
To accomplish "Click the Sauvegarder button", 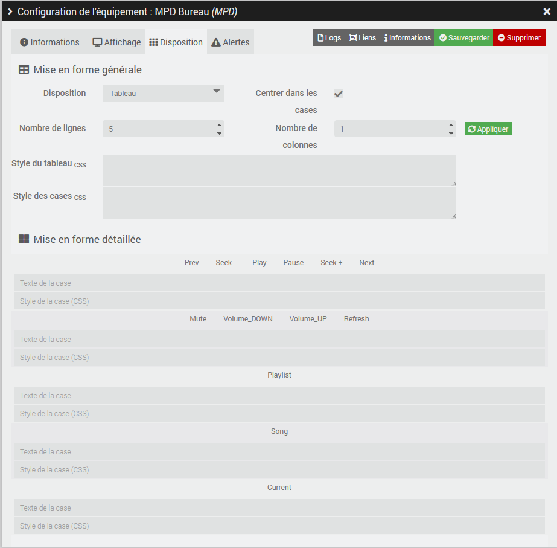I will (x=463, y=37).
